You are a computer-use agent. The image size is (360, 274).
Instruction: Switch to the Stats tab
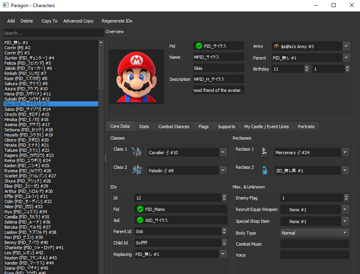tap(144, 127)
